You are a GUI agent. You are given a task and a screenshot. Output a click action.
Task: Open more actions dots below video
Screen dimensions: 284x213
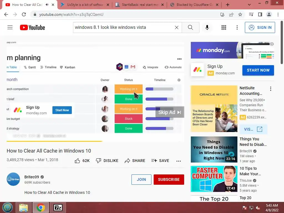179,161
